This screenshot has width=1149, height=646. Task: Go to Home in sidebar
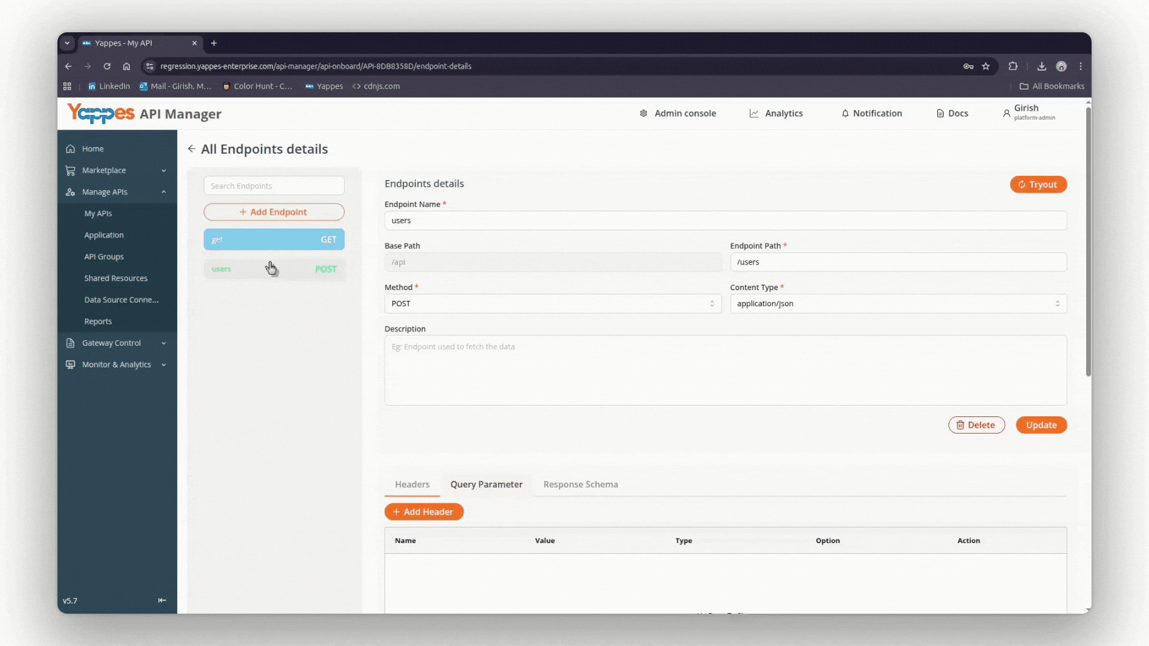pyautogui.click(x=117, y=149)
